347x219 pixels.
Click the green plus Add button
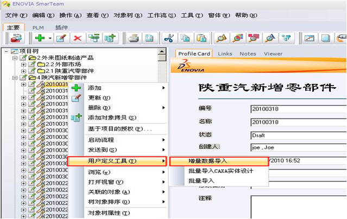pos(40,38)
